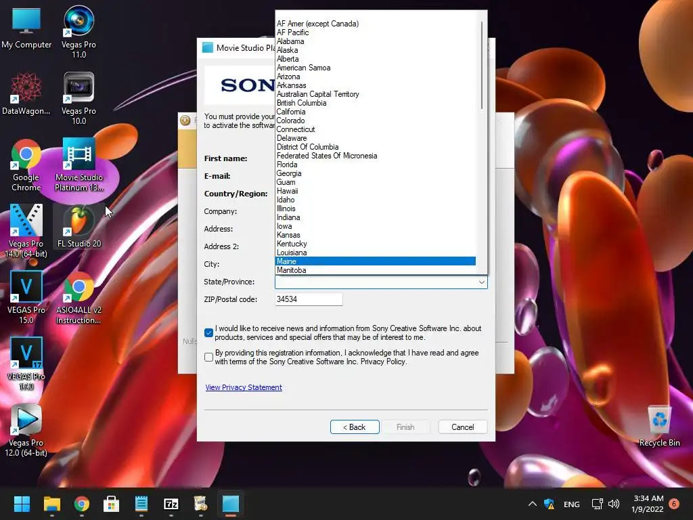Open Vegas Pro 12.0 (64-bit) desktop shortcut
The height and width of the screenshot is (520, 693).
[x=26, y=430]
